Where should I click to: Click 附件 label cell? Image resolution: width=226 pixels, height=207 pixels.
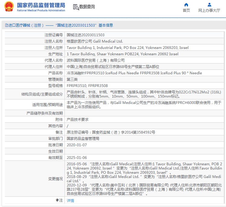[x=35, y=120]
